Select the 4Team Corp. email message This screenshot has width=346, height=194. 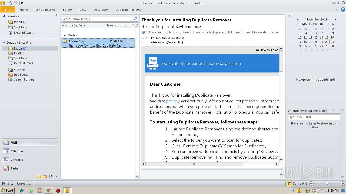[x=98, y=43]
